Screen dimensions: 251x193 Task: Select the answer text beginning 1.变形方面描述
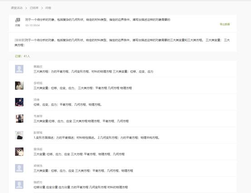tap(97, 138)
